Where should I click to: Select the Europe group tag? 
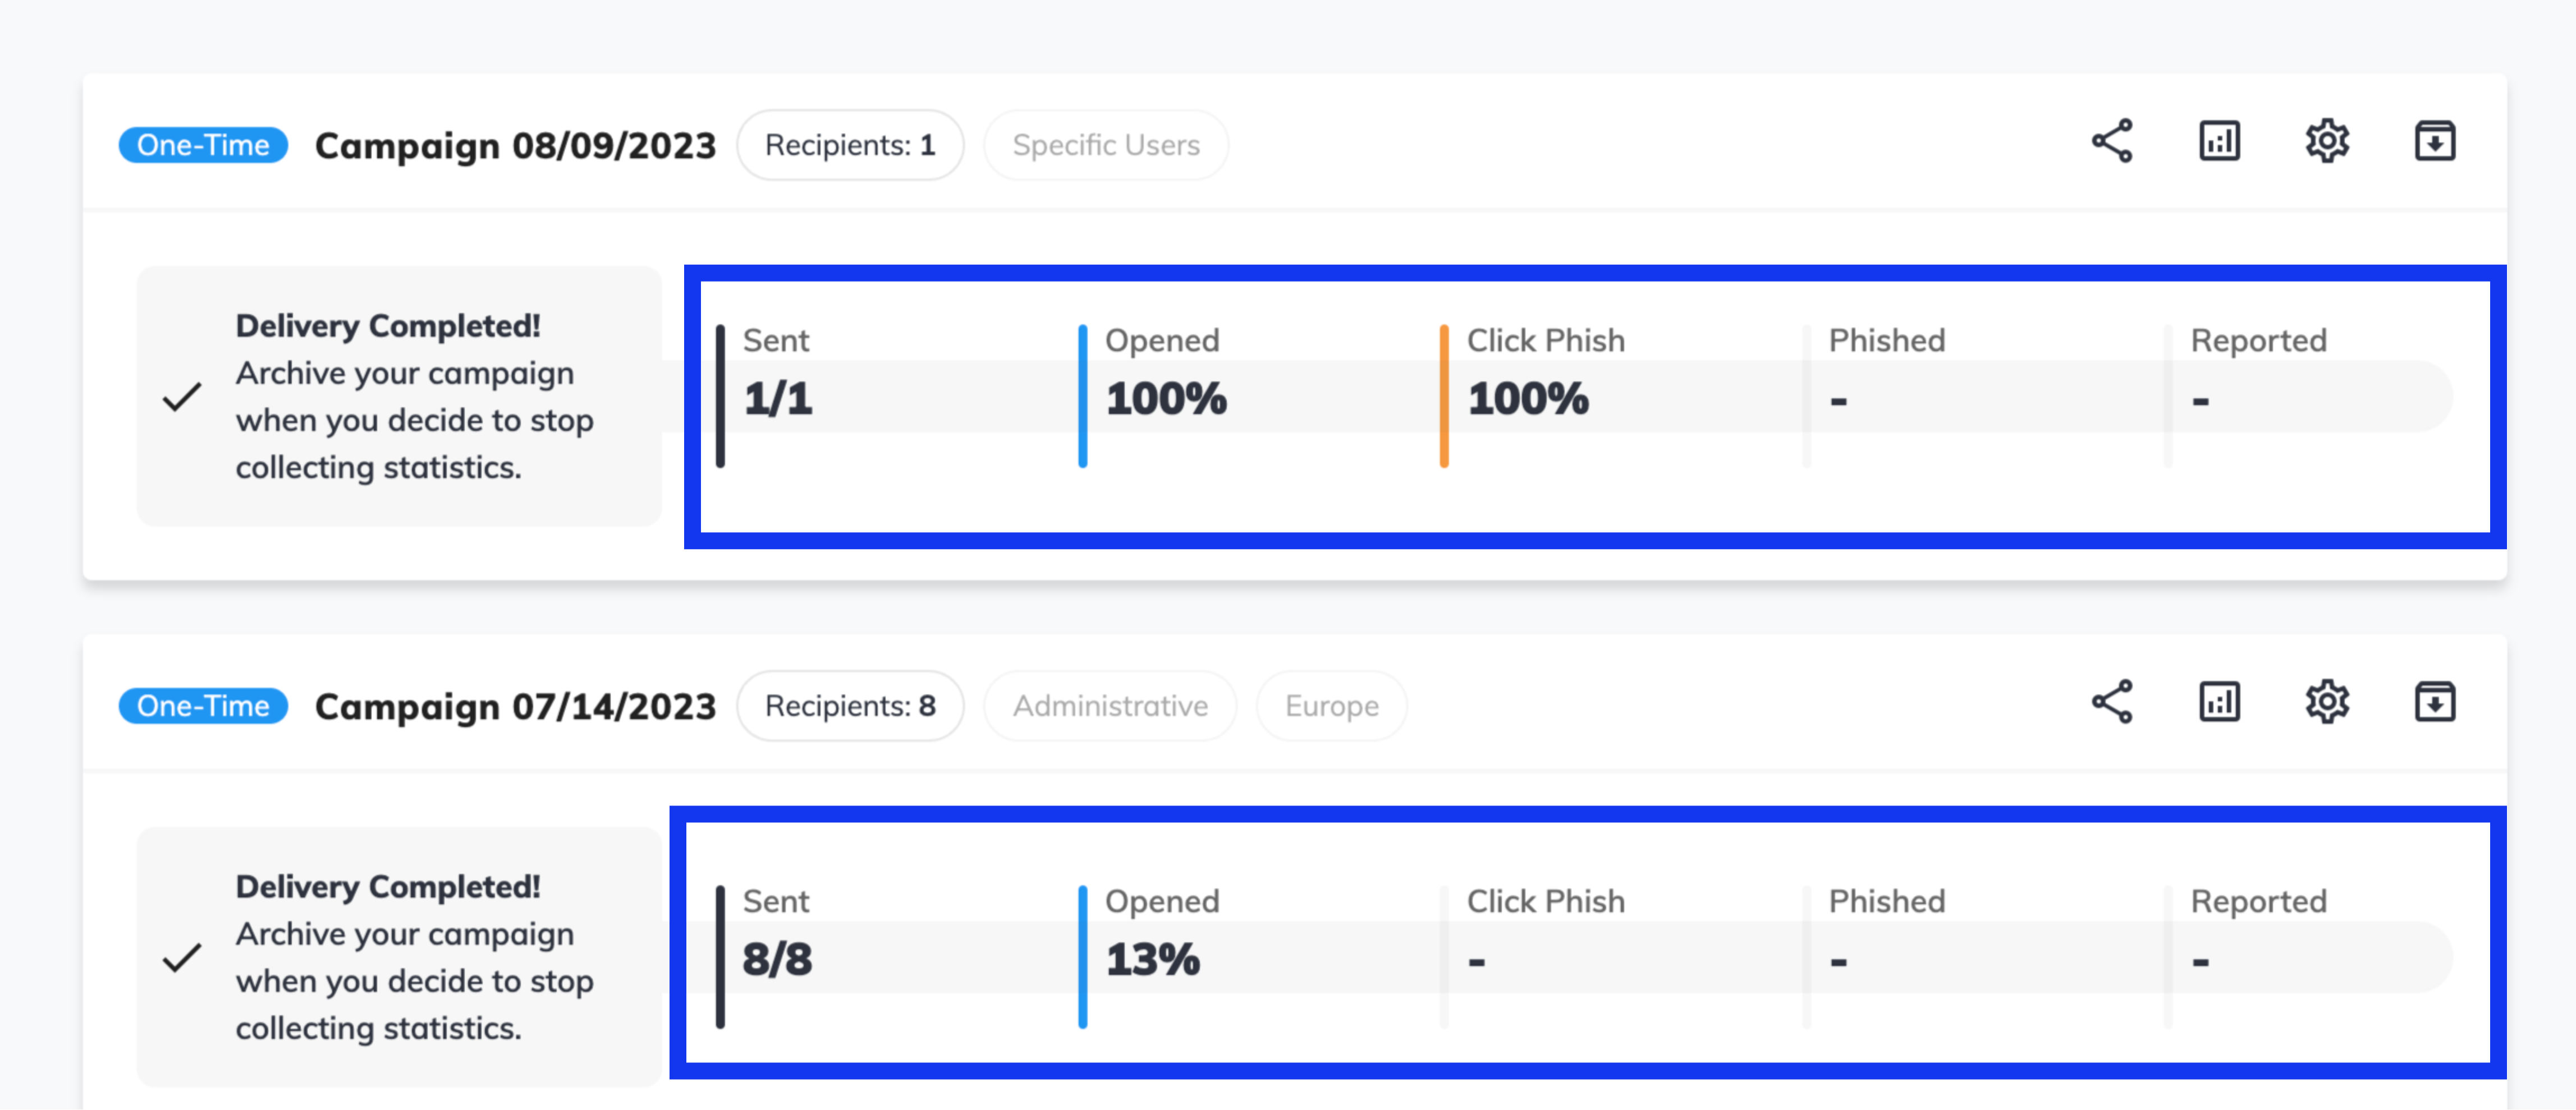(x=1331, y=706)
